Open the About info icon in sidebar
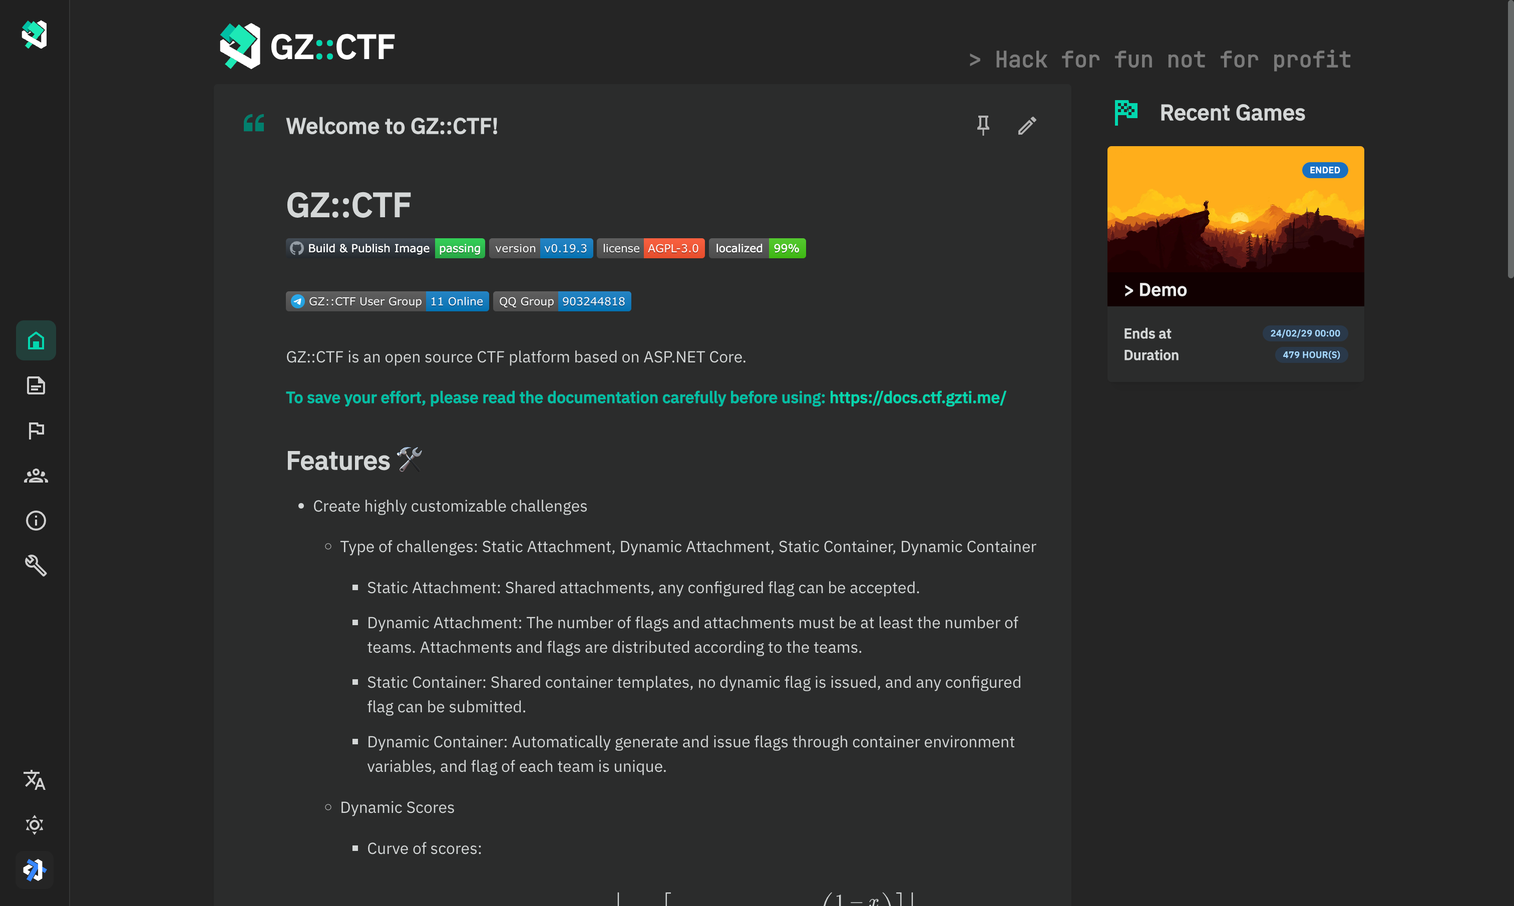1514x906 pixels. click(36, 521)
